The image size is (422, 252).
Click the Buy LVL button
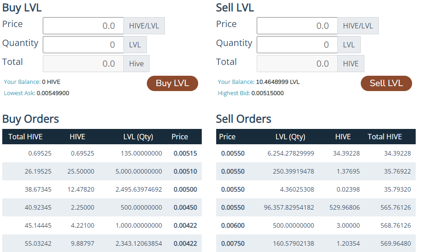(172, 83)
